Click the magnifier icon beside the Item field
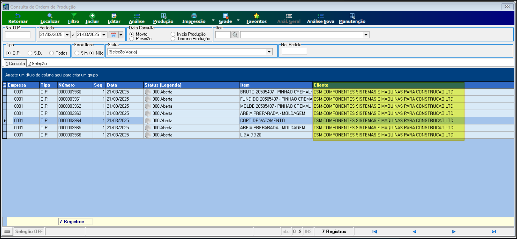The height and width of the screenshot is (239, 517). [235, 35]
